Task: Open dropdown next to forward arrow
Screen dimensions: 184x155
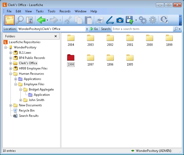Action: tap(60, 20)
